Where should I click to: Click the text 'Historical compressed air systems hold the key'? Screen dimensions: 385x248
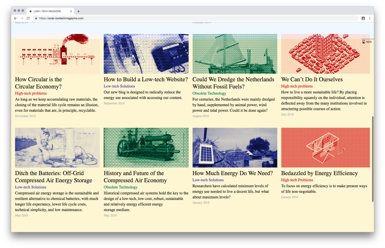146,193
